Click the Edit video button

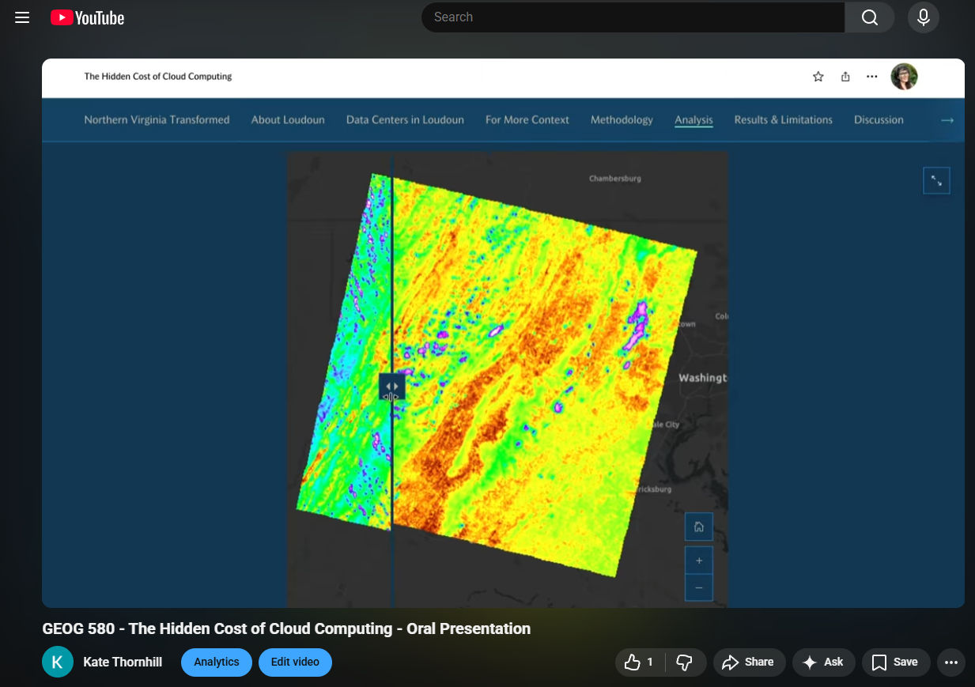pyautogui.click(x=295, y=662)
